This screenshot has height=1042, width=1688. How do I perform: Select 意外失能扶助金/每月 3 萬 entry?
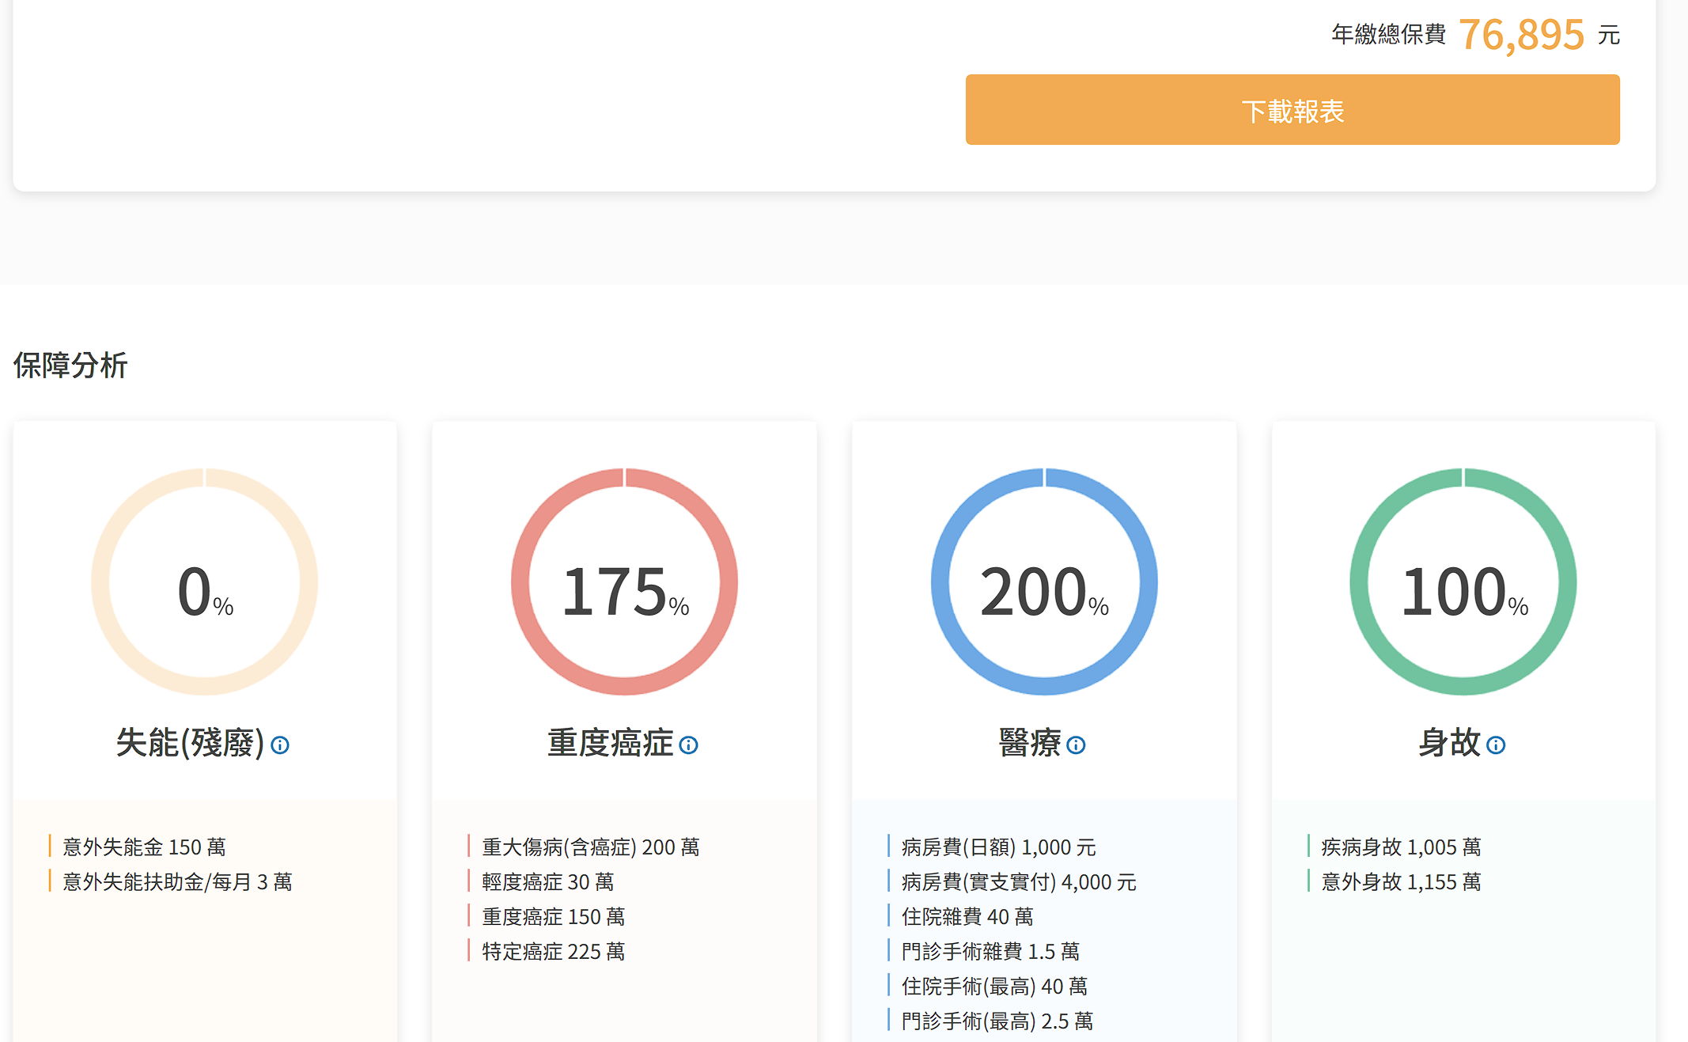click(177, 882)
